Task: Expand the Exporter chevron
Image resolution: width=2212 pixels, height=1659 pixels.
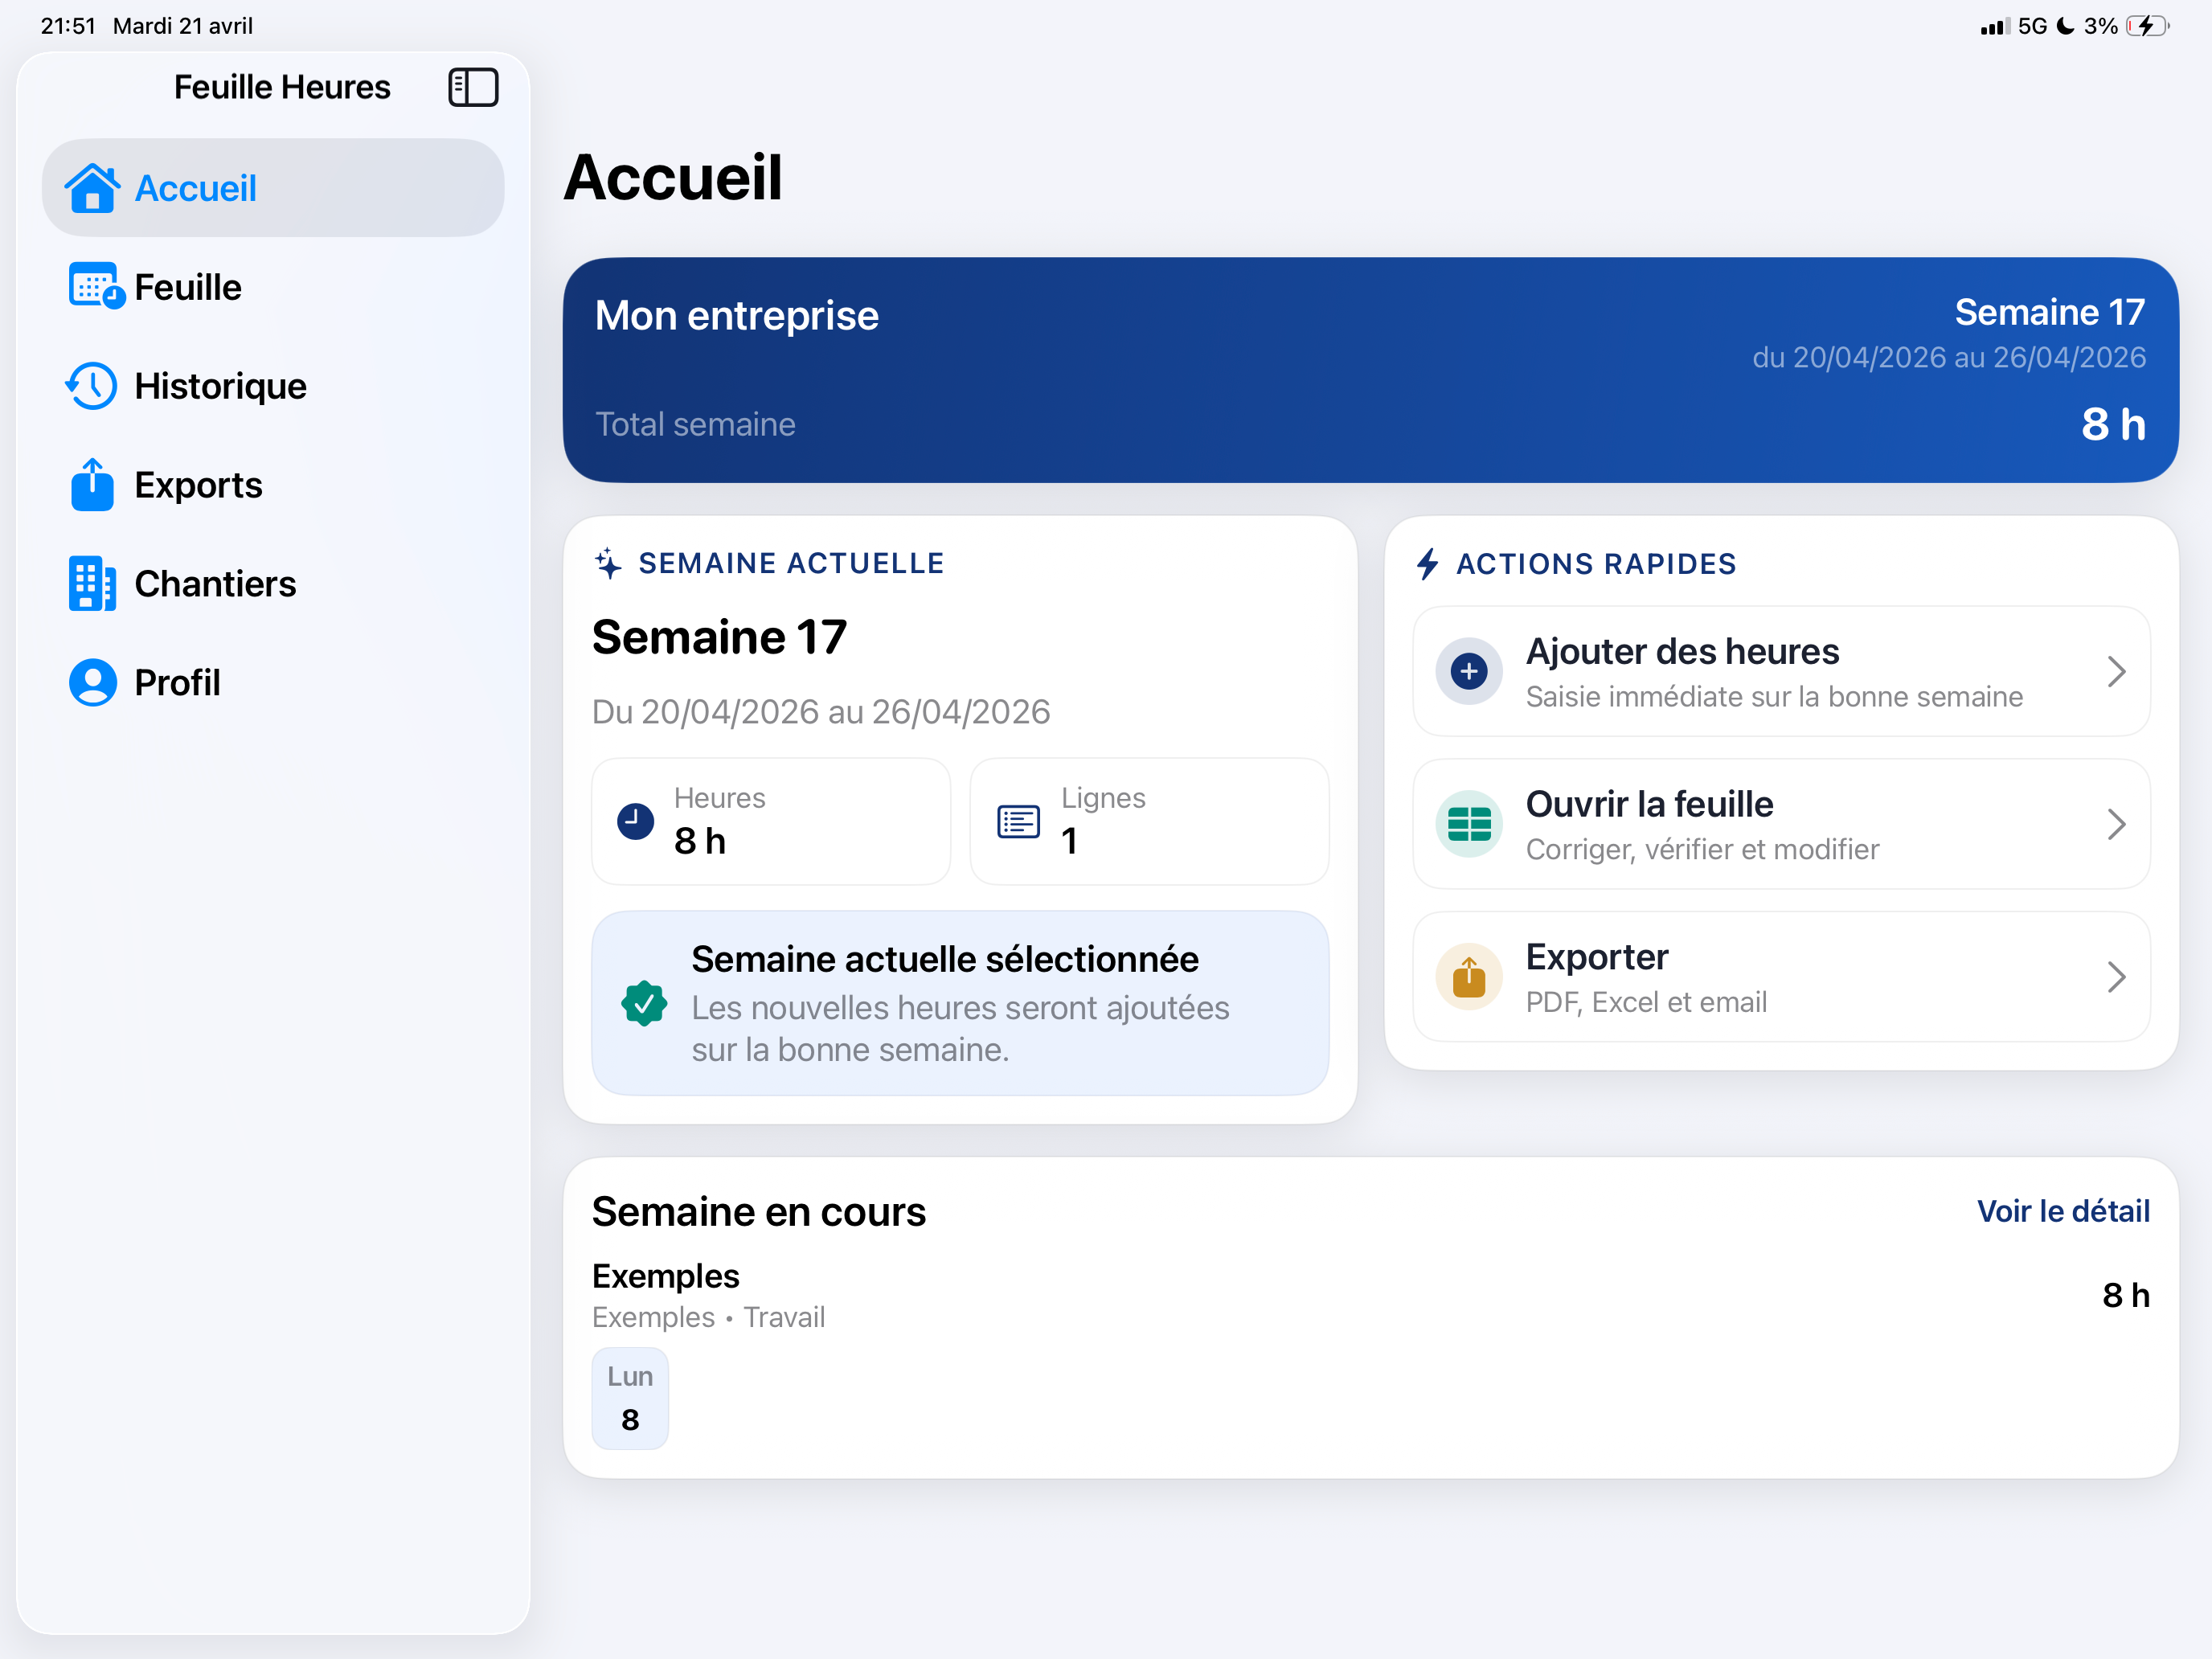Action: [2116, 977]
